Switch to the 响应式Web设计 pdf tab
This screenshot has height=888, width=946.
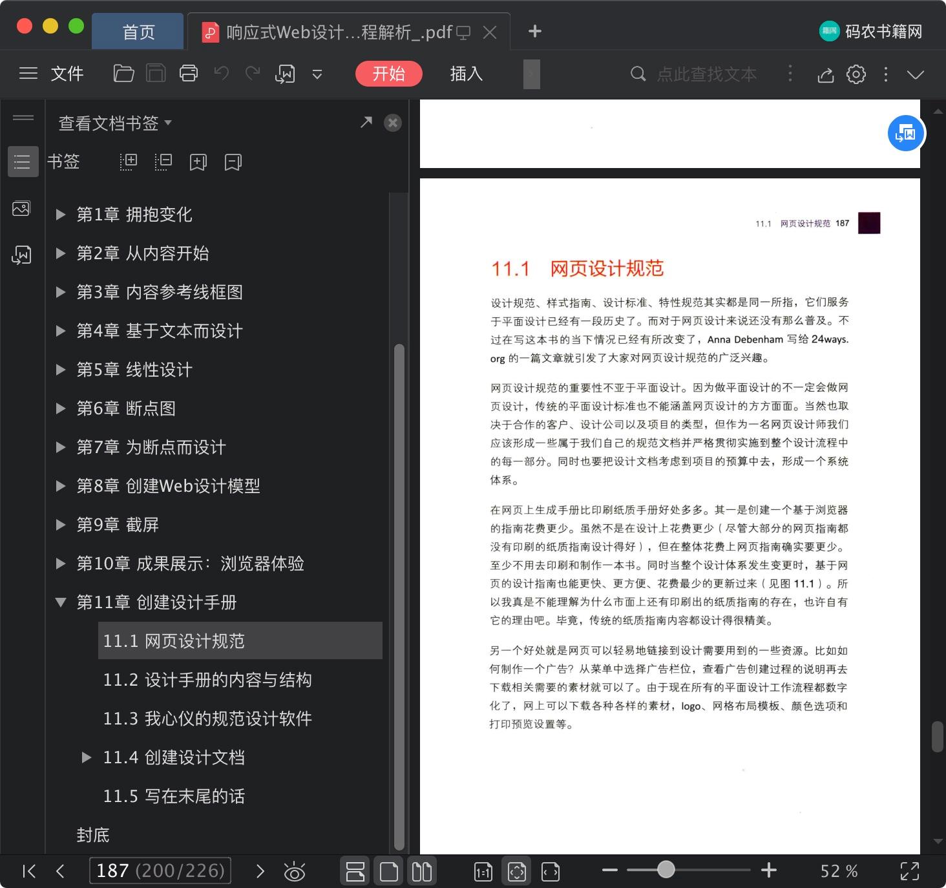pos(339,32)
